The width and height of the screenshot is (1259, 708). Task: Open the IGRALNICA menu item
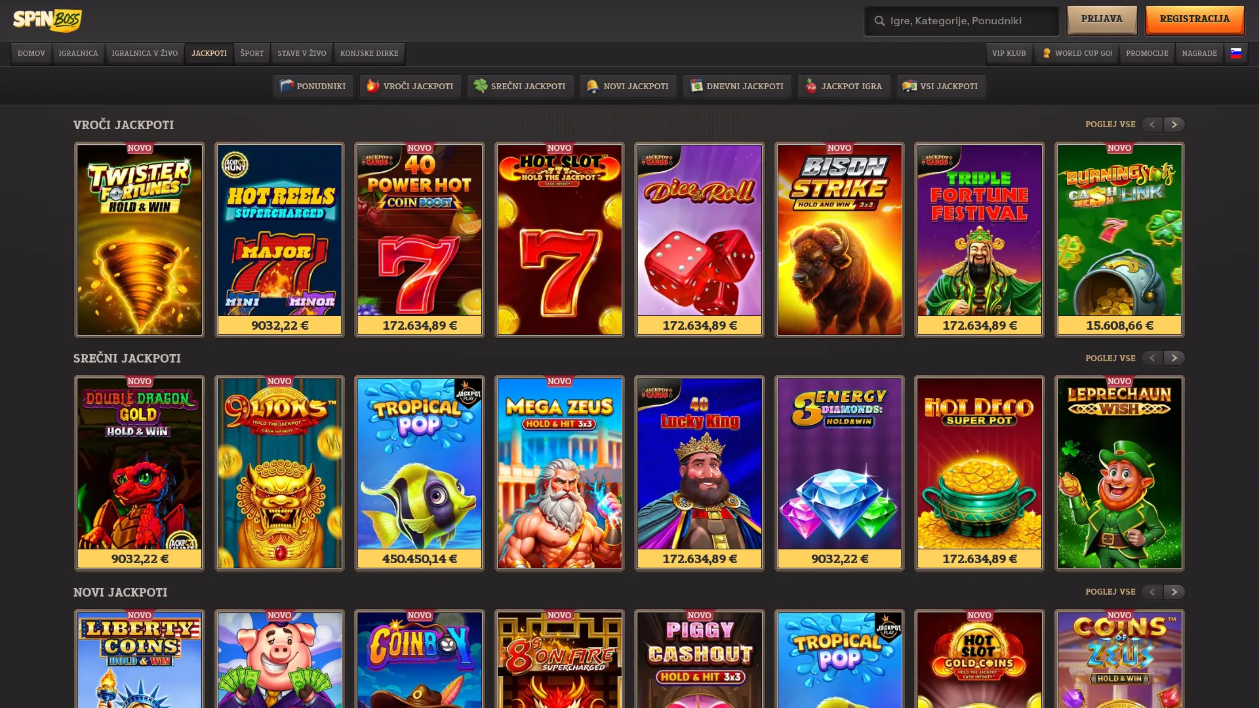(x=78, y=53)
